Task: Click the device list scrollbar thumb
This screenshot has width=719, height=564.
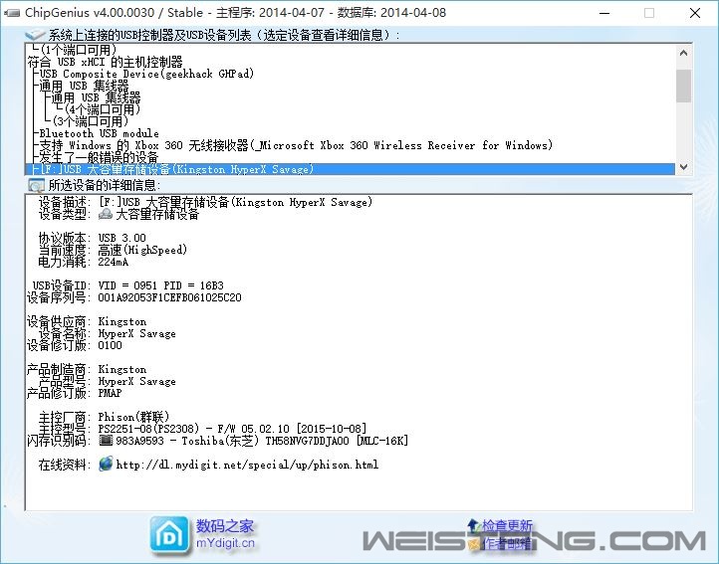Action: click(683, 86)
